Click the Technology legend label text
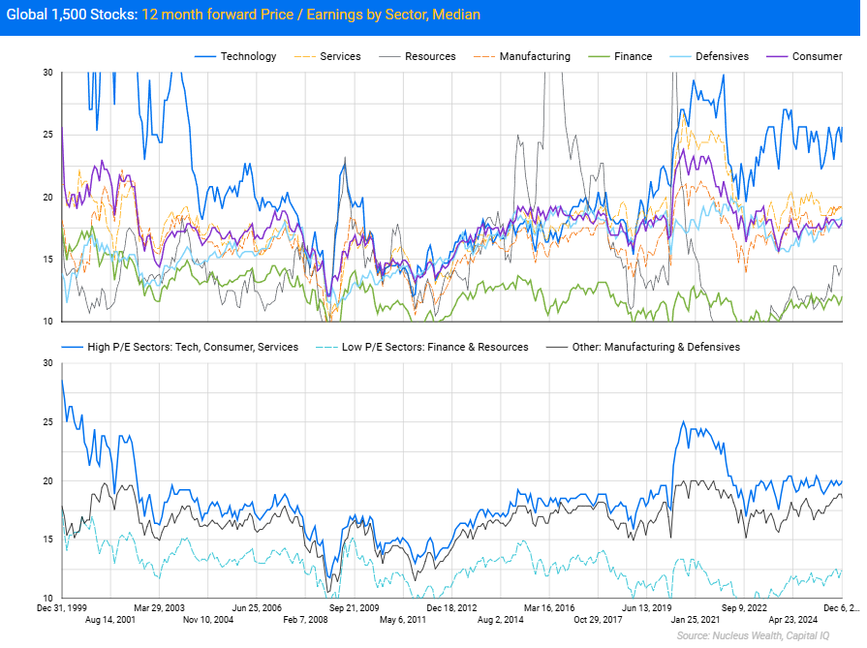The width and height of the screenshot is (867, 648). (x=248, y=56)
